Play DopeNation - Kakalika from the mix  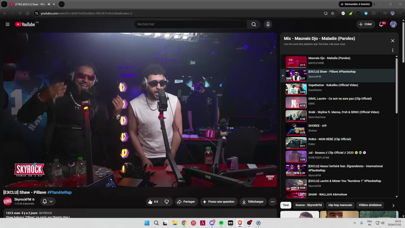click(x=338, y=89)
